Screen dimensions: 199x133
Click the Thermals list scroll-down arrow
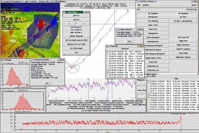point(107,77)
